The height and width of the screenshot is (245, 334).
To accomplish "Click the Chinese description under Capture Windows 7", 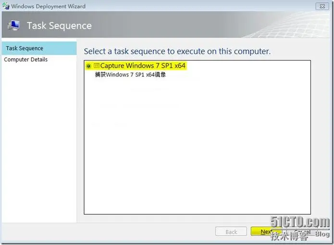I will pos(130,75).
